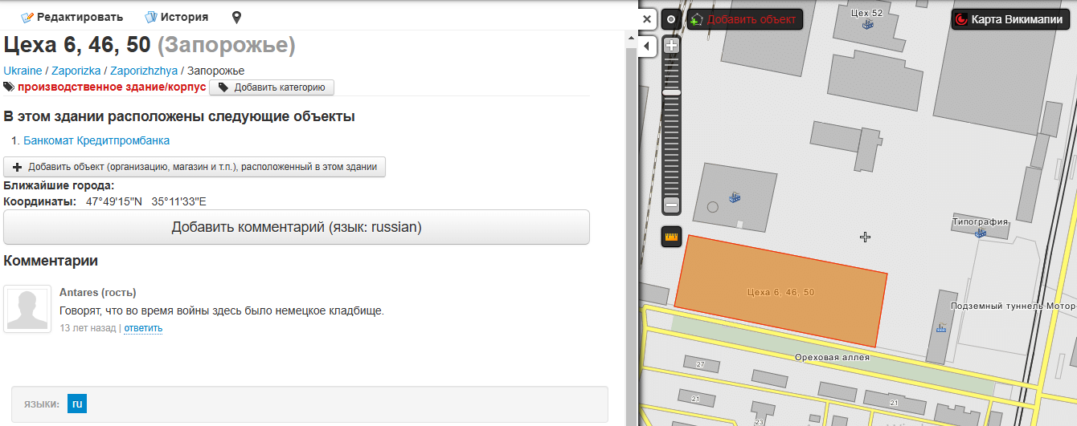1077x426 pixels.
Task: Open the Zaporizka breadcrumb link
Action: pos(76,71)
